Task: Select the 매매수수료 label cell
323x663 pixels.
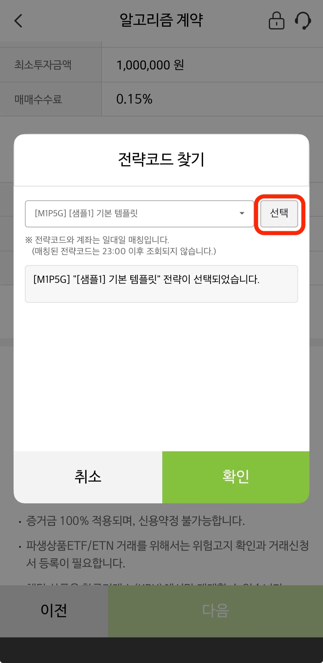Action: (51, 99)
